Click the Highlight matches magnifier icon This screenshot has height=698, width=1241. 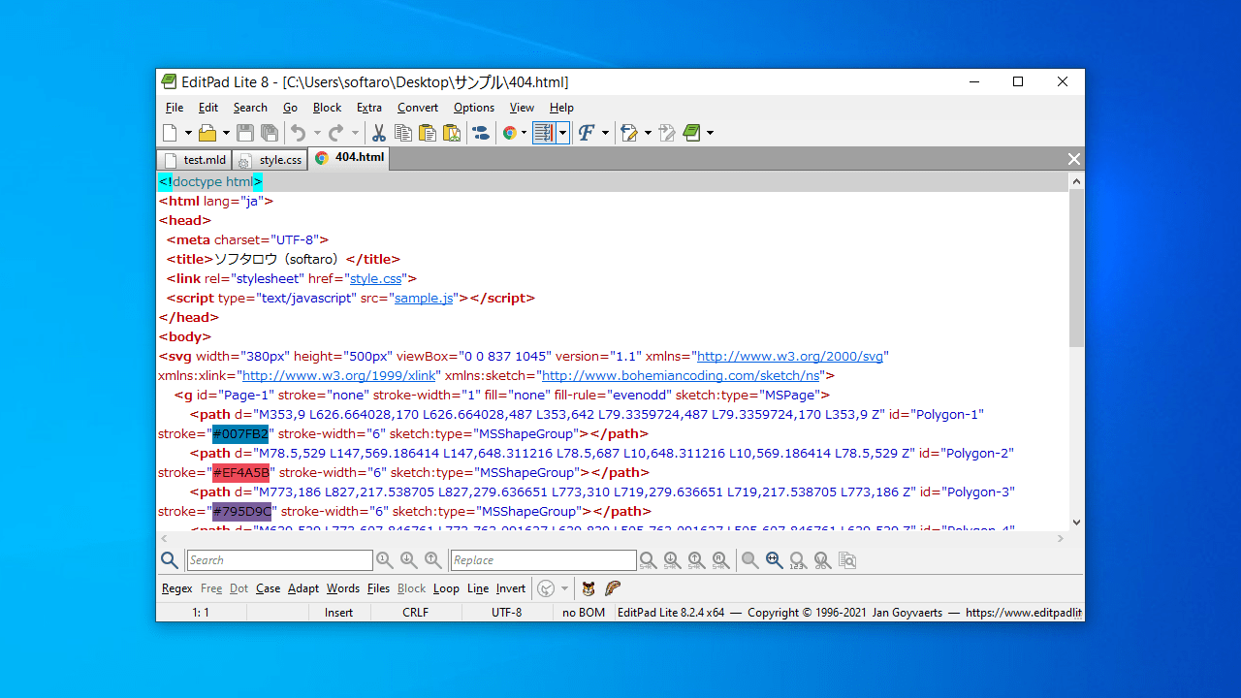coord(749,560)
